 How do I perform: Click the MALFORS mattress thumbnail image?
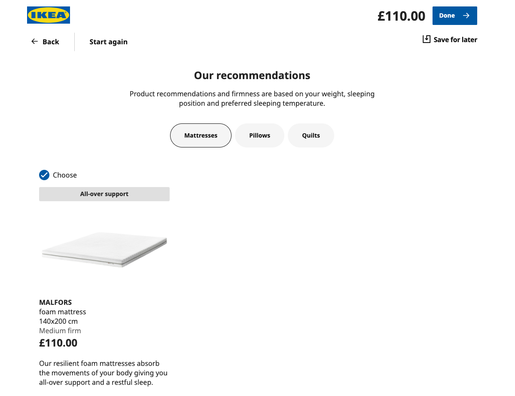point(104,249)
